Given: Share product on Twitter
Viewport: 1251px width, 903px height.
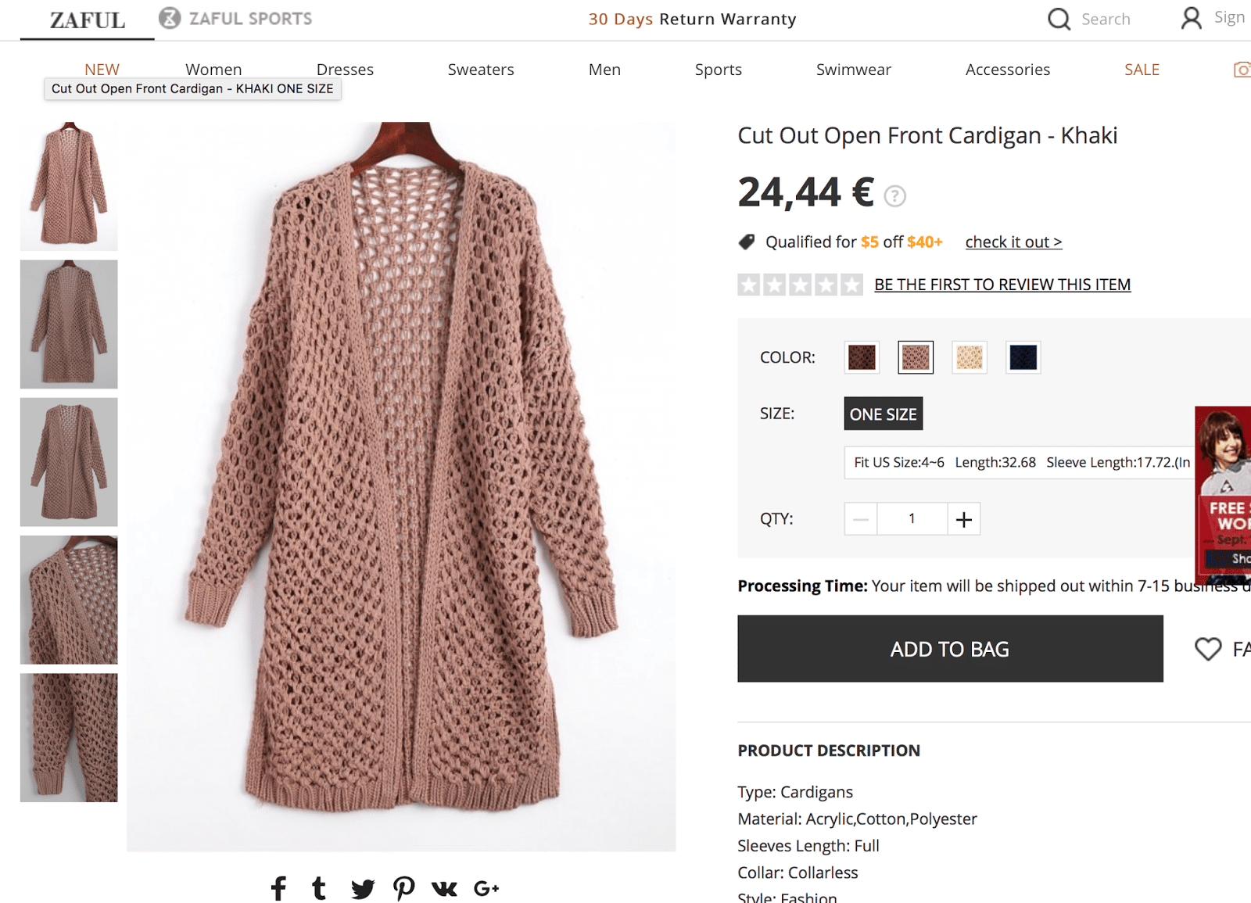Looking at the screenshot, I should pyautogui.click(x=362, y=888).
